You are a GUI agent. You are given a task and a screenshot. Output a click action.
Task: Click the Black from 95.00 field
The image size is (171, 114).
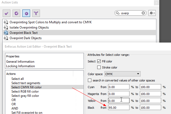(119, 107)
